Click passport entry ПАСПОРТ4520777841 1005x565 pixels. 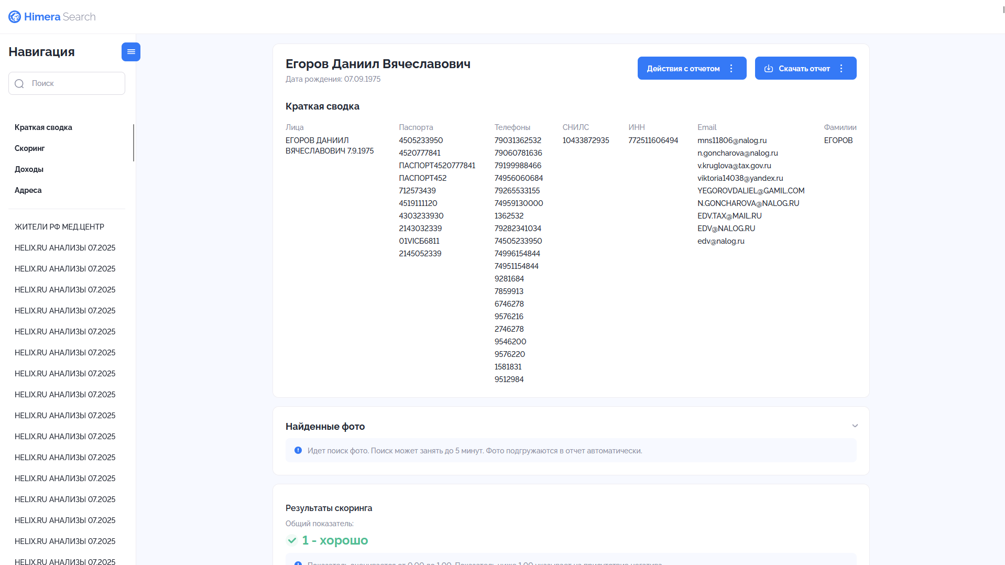437,166
